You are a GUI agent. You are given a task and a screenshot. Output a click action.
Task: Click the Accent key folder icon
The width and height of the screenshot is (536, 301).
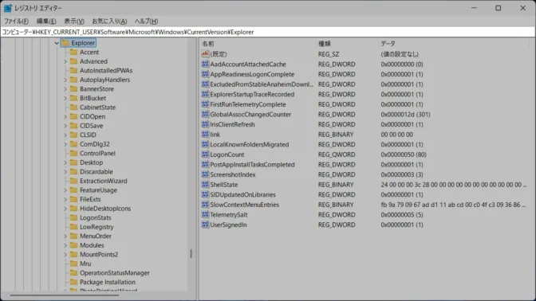[x=73, y=53]
